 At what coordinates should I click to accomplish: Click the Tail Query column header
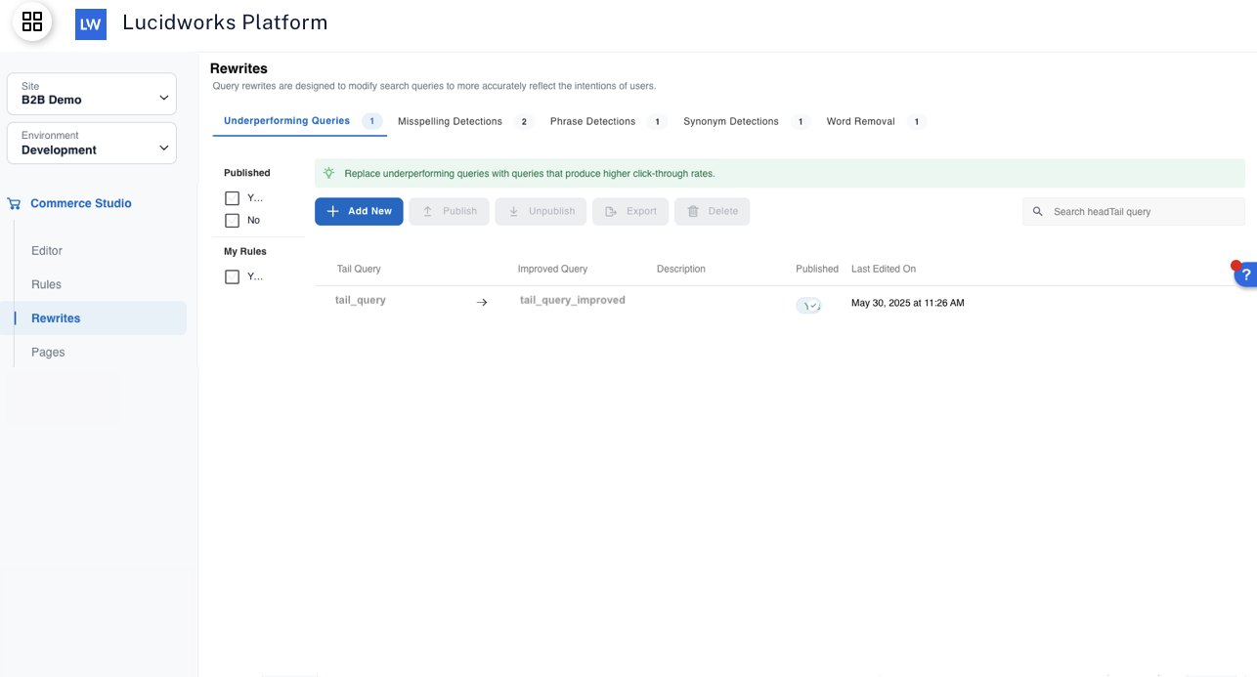[x=359, y=269]
